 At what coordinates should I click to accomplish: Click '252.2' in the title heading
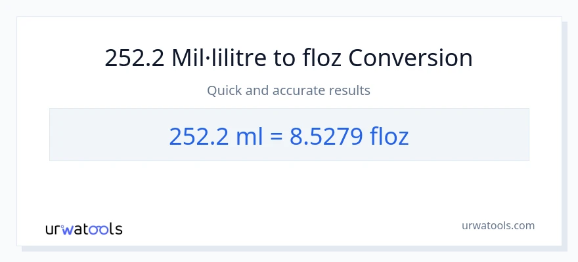click(135, 58)
